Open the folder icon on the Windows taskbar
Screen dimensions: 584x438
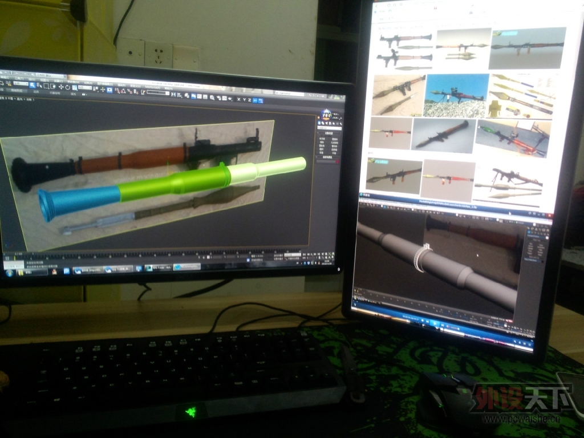21,273
